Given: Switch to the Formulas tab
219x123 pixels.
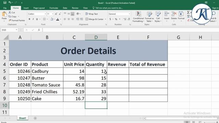Looking at the screenshot, I should 54,8.
